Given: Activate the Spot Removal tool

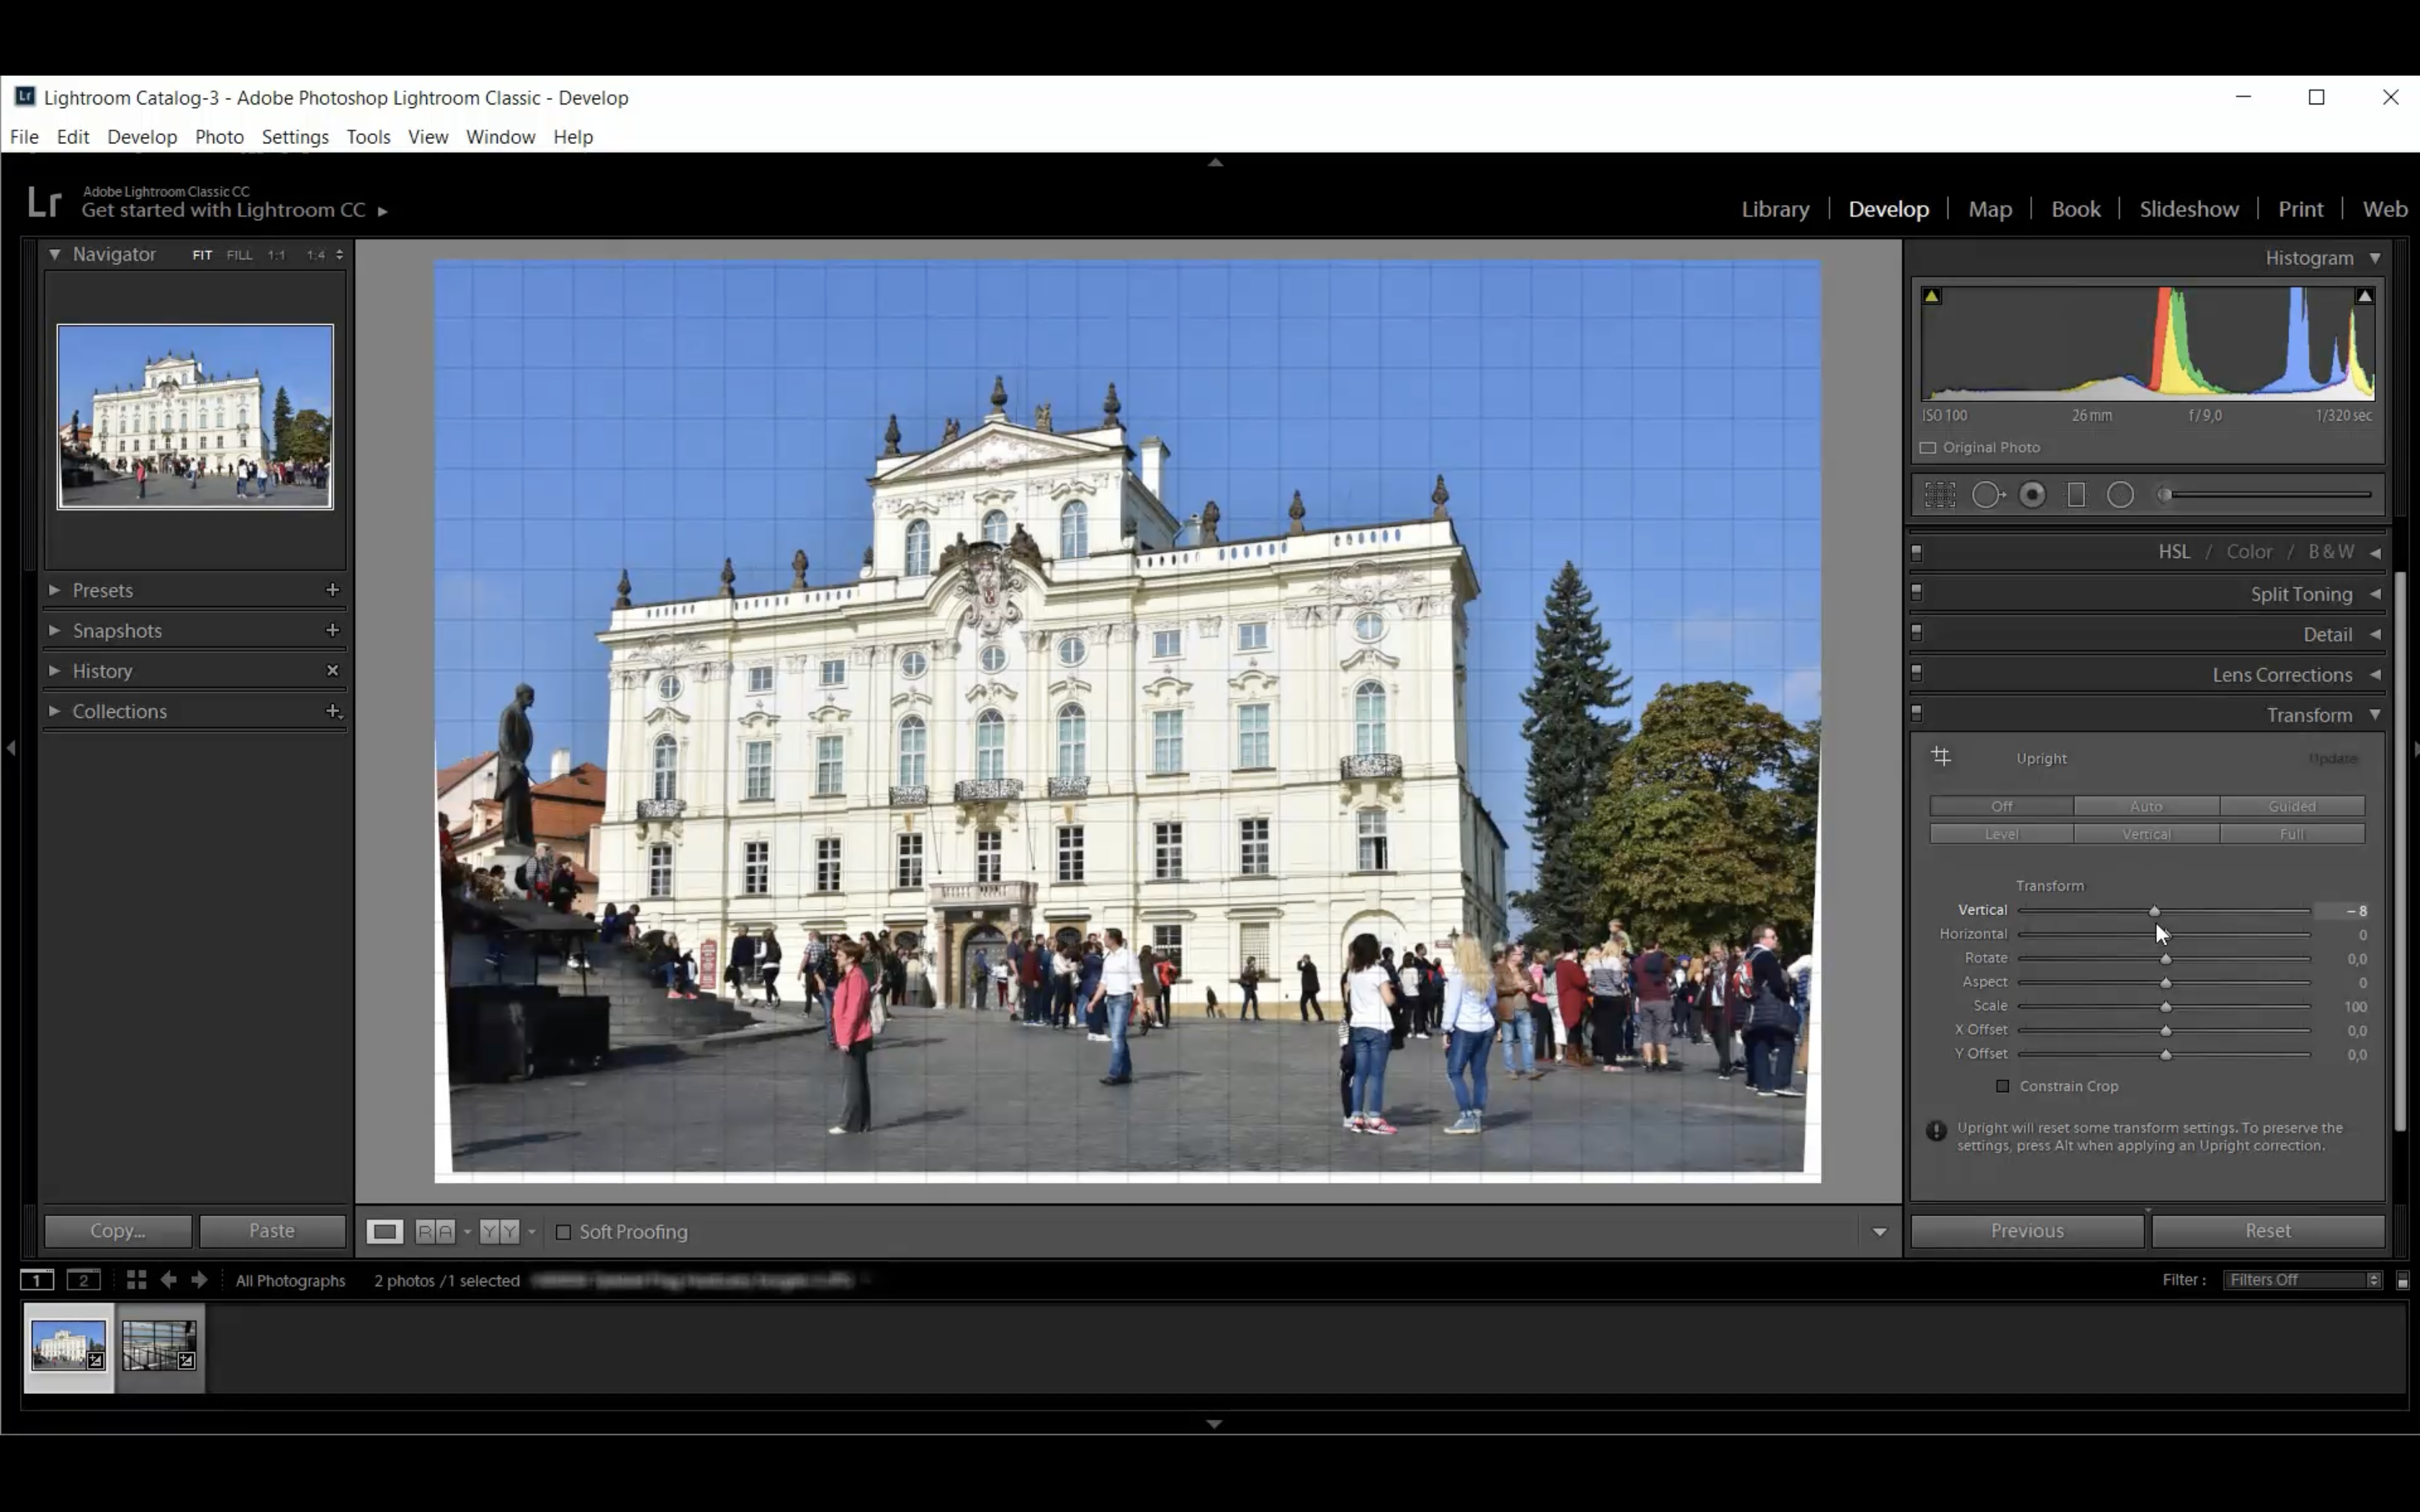Looking at the screenshot, I should [1987, 495].
